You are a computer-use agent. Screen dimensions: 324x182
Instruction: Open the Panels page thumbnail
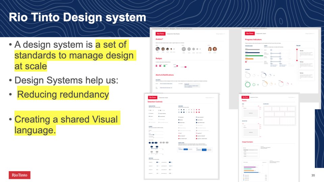click(269, 138)
